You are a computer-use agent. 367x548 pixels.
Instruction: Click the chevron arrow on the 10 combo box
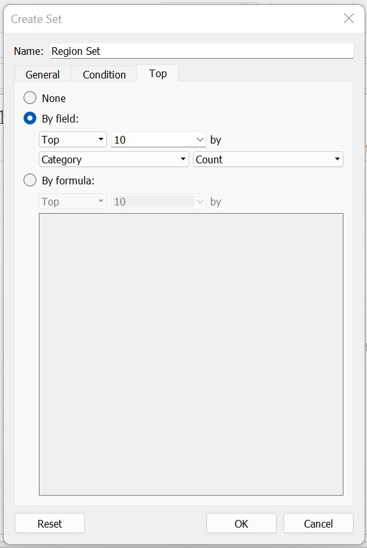pyautogui.click(x=200, y=139)
